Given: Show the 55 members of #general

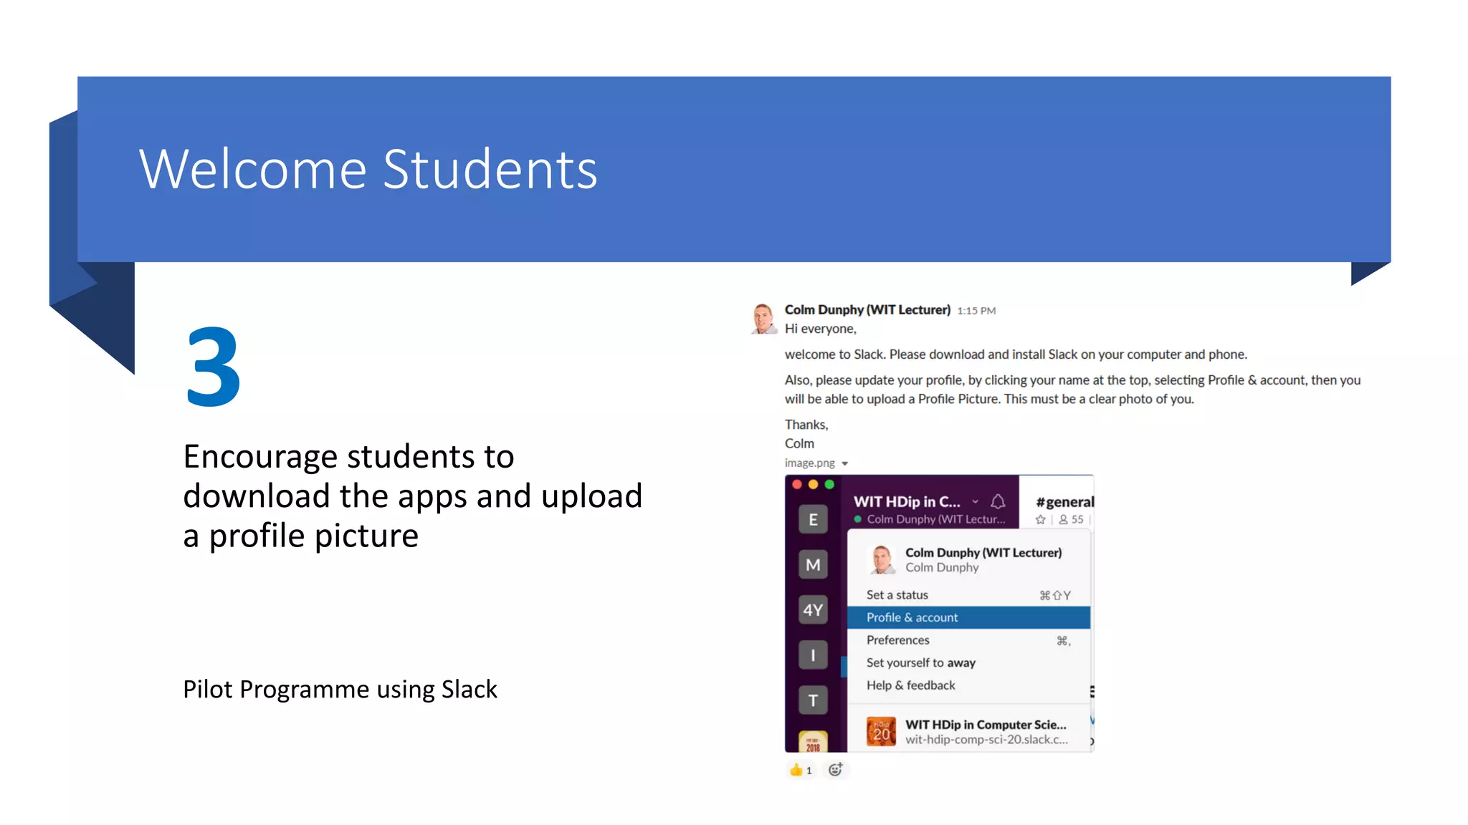Looking at the screenshot, I should tap(1071, 520).
